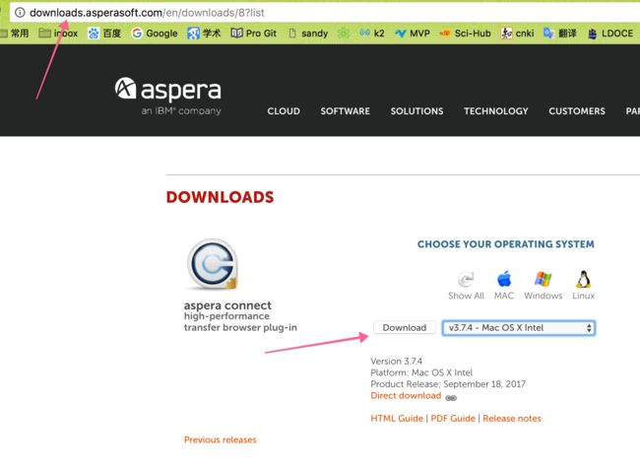Click the green atom bookmark icon
Viewport: 640px width, 471px height.
[x=344, y=34]
